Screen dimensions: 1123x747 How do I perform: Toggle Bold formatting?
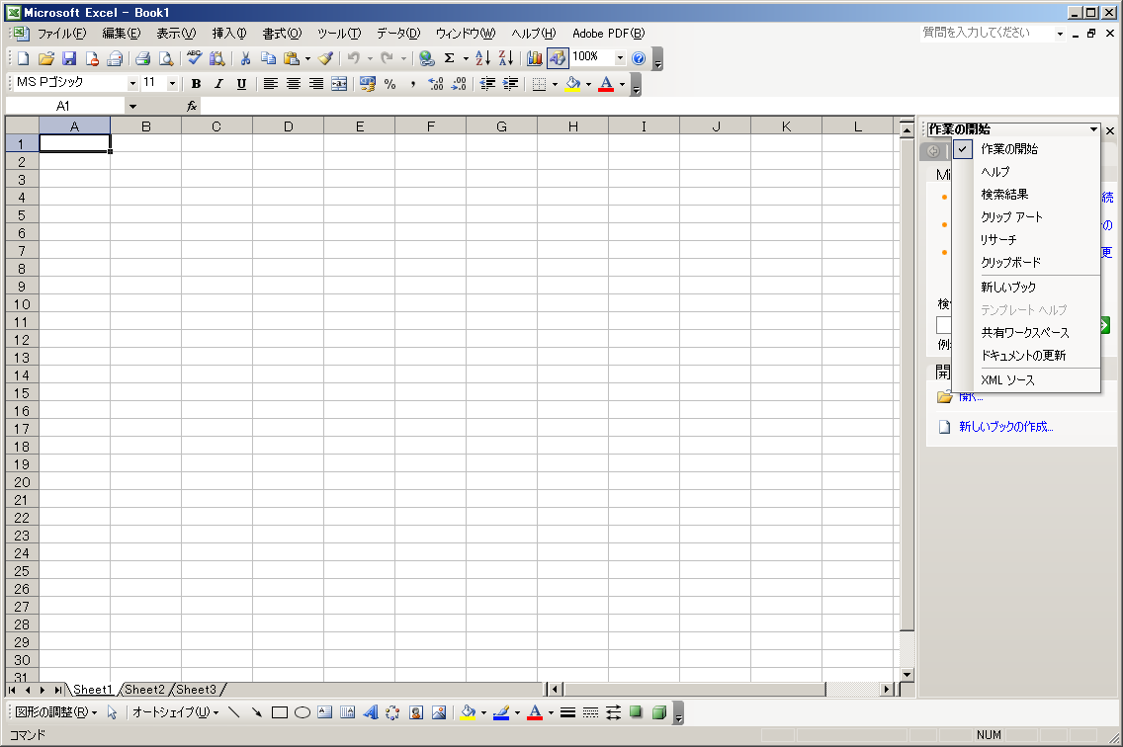click(x=196, y=84)
